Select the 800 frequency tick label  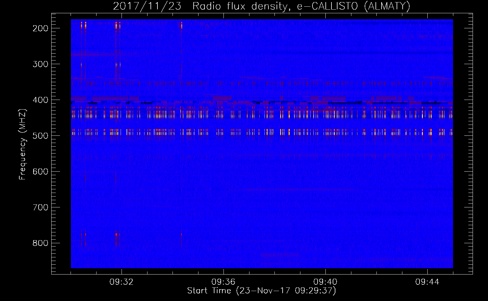click(40, 243)
